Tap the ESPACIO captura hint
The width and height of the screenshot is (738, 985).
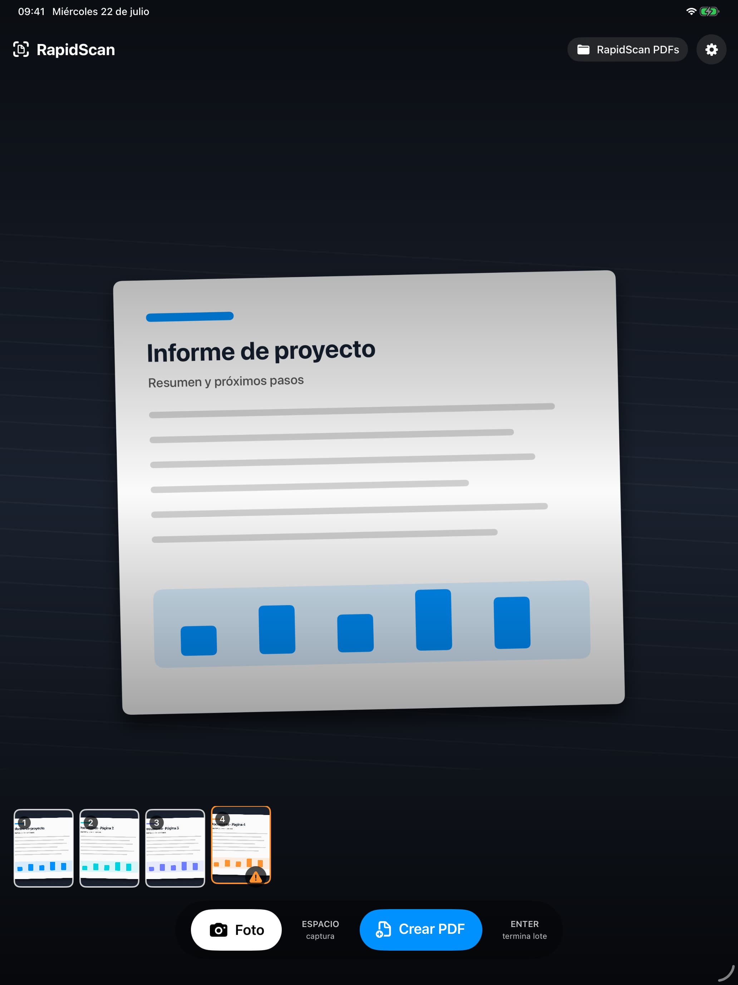(x=320, y=930)
